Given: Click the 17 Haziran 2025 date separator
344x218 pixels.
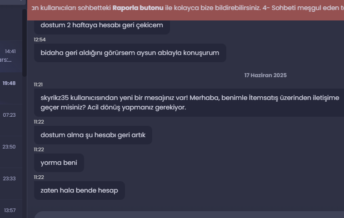Looking at the screenshot, I should point(265,75).
